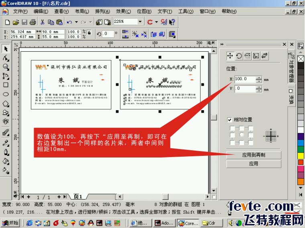The height and width of the screenshot is (228, 305).
Task: Check the top-center anchor point box
Action: (242, 128)
